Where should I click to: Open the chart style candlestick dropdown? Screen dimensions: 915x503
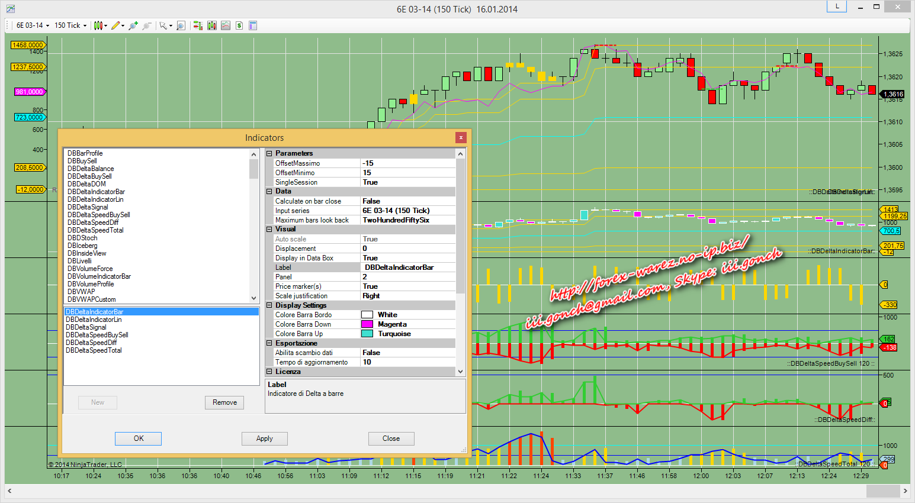coord(99,25)
